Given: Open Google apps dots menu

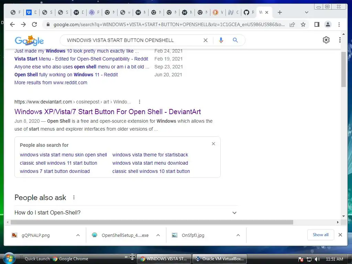Looking at the screenshot, I should pyautogui.click(x=340, y=40).
